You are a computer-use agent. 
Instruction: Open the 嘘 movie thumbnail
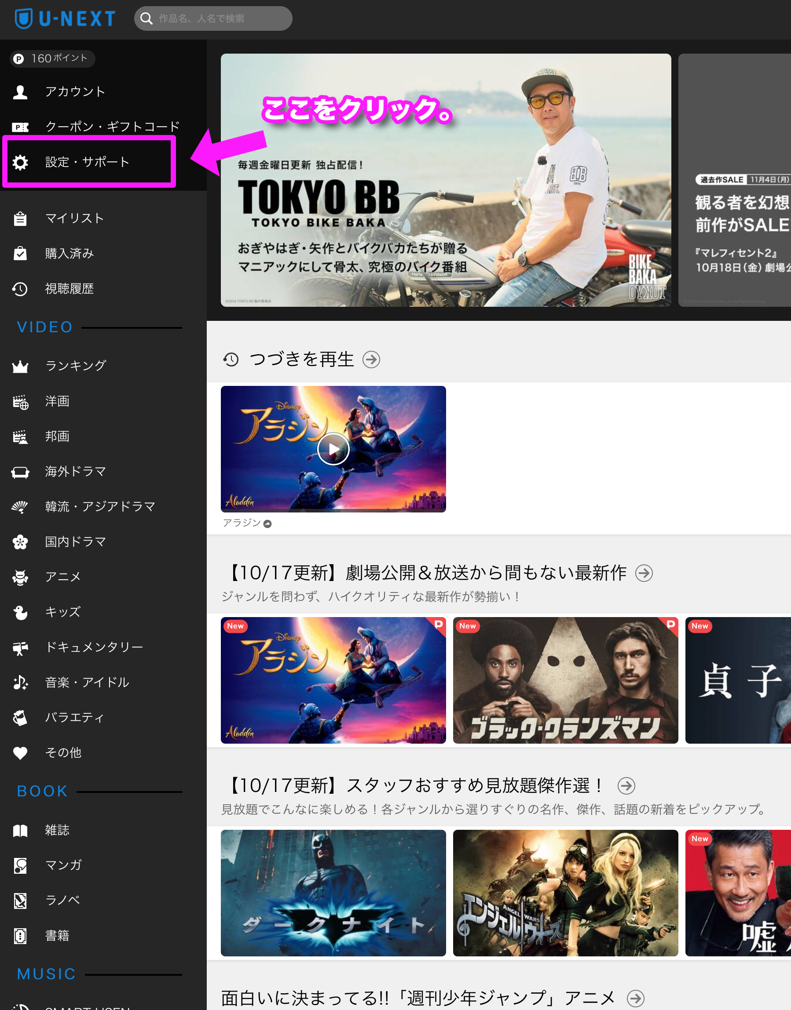pyautogui.click(x=738, y=894)
